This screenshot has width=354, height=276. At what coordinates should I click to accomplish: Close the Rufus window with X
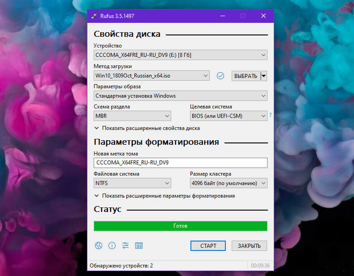pyautogui.click(x=263, y=16)
